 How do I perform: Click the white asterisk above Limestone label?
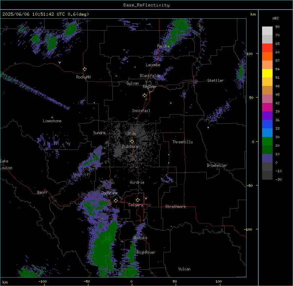click(x=52, y=118)
